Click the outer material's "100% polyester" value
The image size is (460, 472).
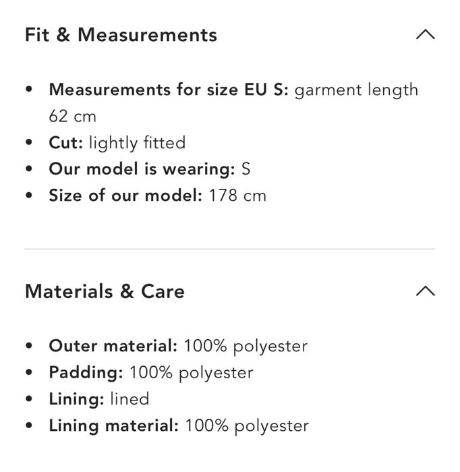click(x=246, y=346)
